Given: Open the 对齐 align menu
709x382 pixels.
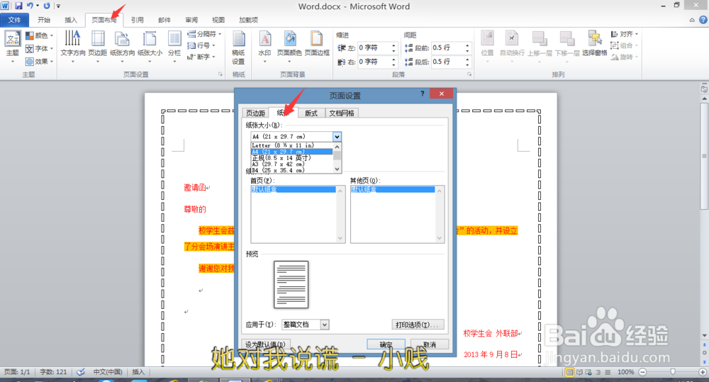Looking at the screenshot, I should [624, 34].
